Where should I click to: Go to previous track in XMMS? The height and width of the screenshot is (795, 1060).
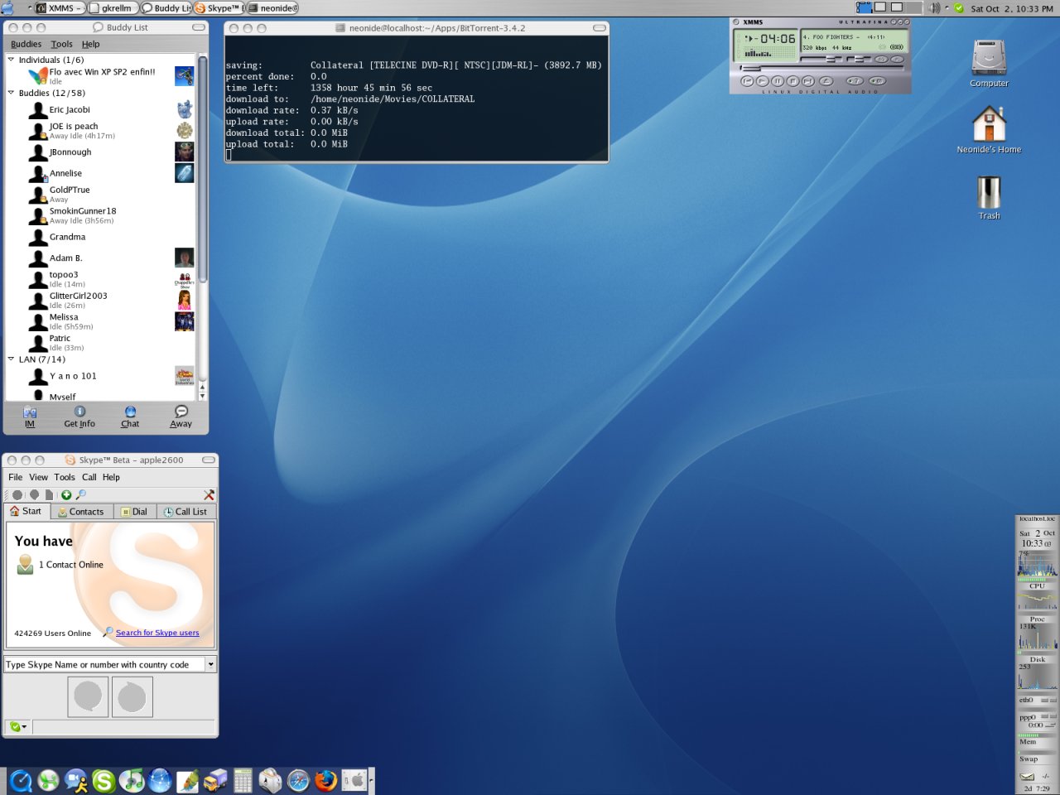[x=747, y=81]
